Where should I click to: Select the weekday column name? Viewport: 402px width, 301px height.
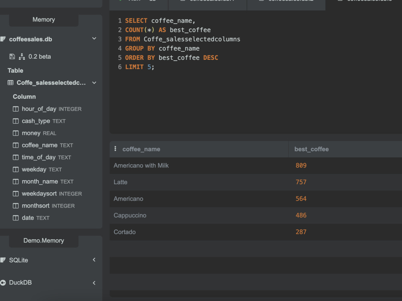click(x=34, y=169)
